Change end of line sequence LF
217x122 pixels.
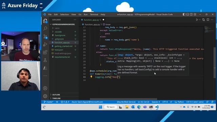171,102
